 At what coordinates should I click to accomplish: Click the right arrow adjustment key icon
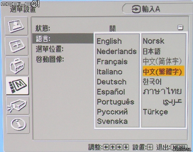(x=119, y=147)
